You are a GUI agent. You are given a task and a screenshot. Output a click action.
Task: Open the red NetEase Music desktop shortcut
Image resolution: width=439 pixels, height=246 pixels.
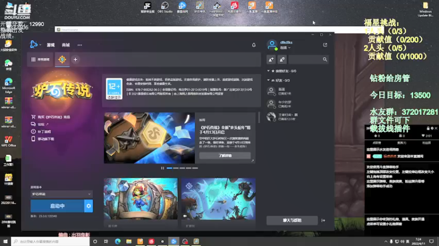click(234, 8)
